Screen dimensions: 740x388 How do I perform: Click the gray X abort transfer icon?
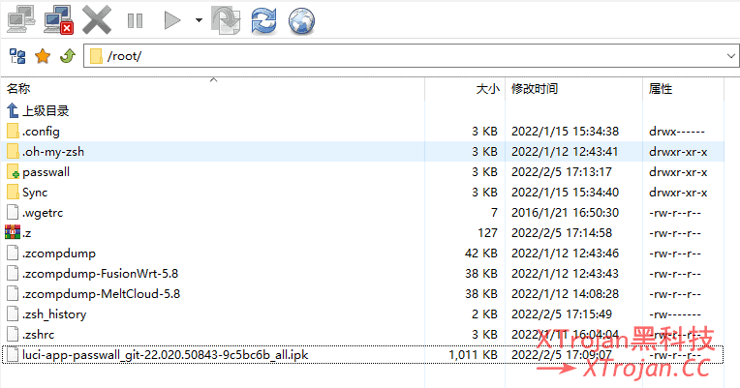(97, 17)
